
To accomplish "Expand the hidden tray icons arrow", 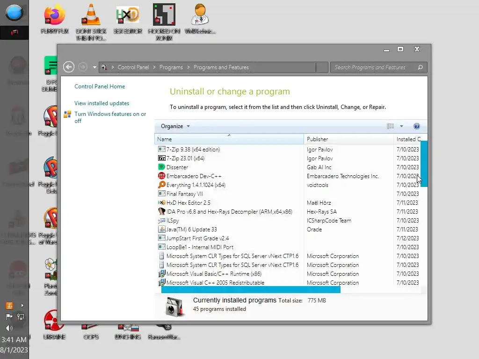I will click(x=22, y=306).
